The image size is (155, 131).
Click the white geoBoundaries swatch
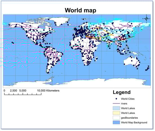click(x=116, y=118)
